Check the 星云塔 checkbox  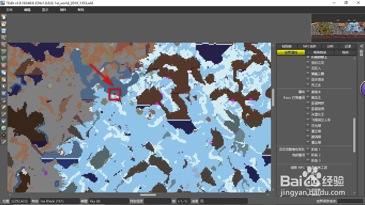pos(308,131)
